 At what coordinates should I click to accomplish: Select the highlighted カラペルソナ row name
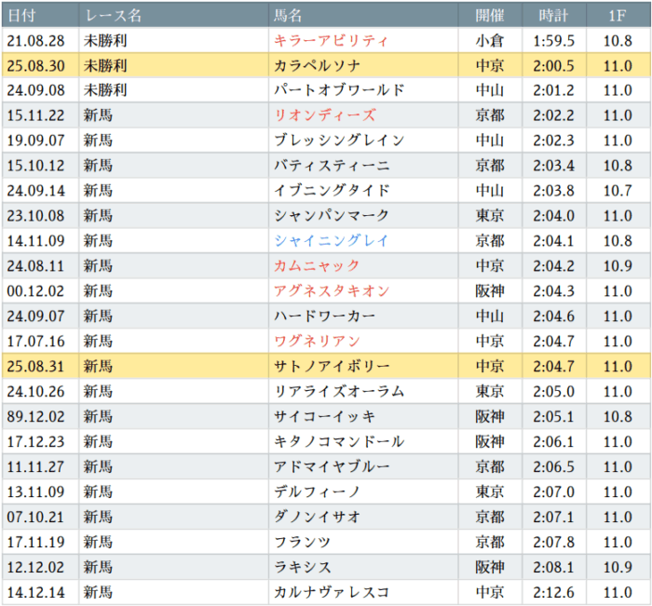click(318, 65)
